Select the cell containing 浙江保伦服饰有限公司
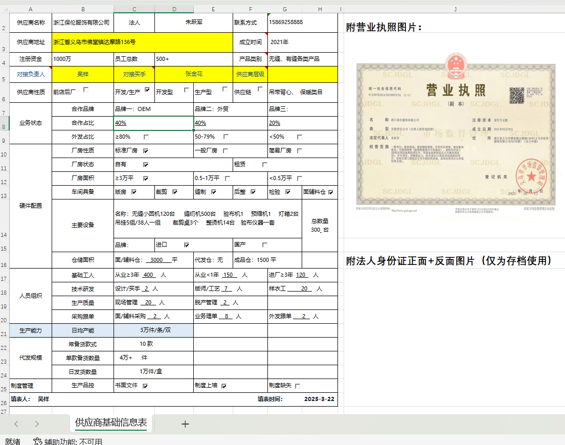The image size is (565, 445). (x=82, y=23)
